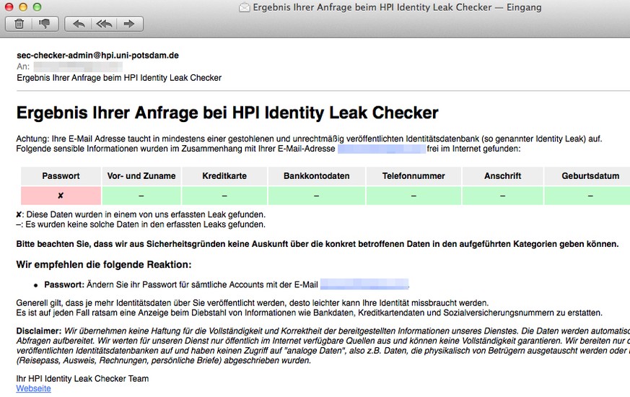Click the envelope icon in window title

(x=245, y=7)
